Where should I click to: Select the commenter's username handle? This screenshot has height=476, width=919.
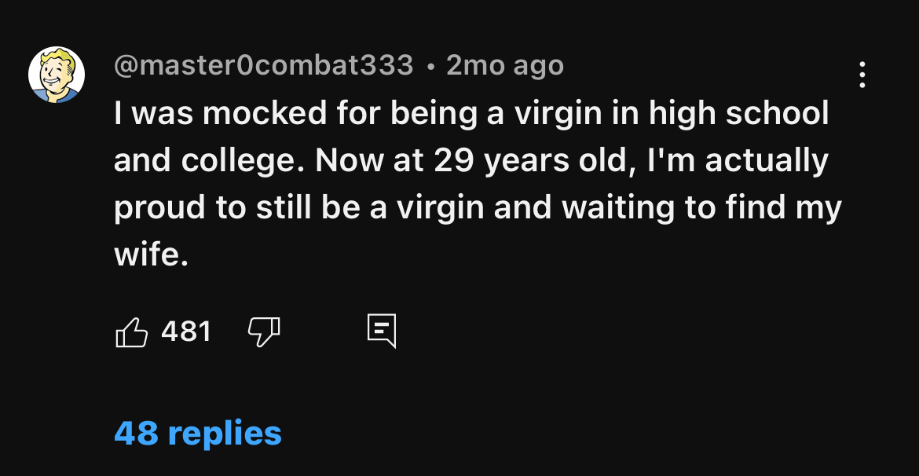263,65
